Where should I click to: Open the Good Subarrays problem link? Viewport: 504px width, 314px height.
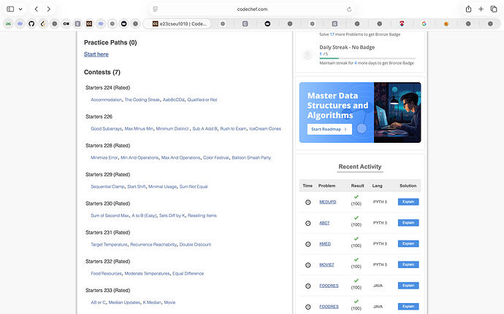tap(107, 129)
